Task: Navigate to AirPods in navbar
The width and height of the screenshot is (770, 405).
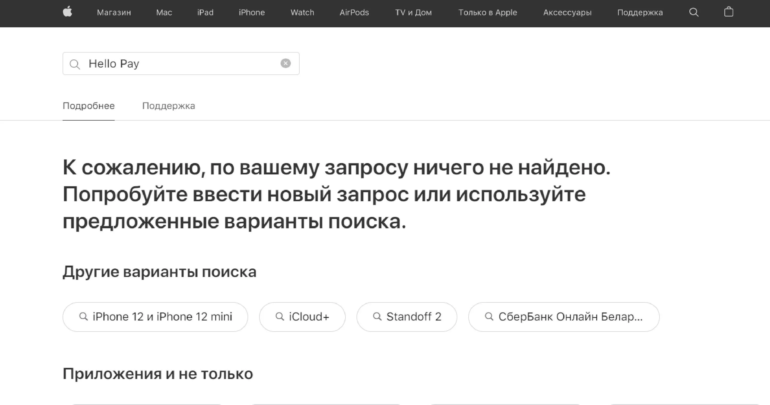Action: (354, 13)
